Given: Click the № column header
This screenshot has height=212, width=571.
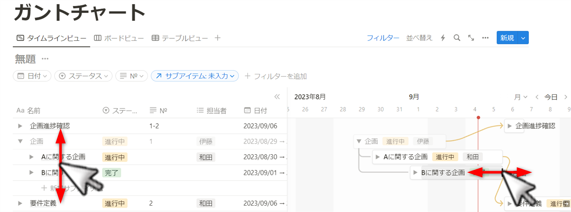Looking at the screenshot, I should click(158, 110).
